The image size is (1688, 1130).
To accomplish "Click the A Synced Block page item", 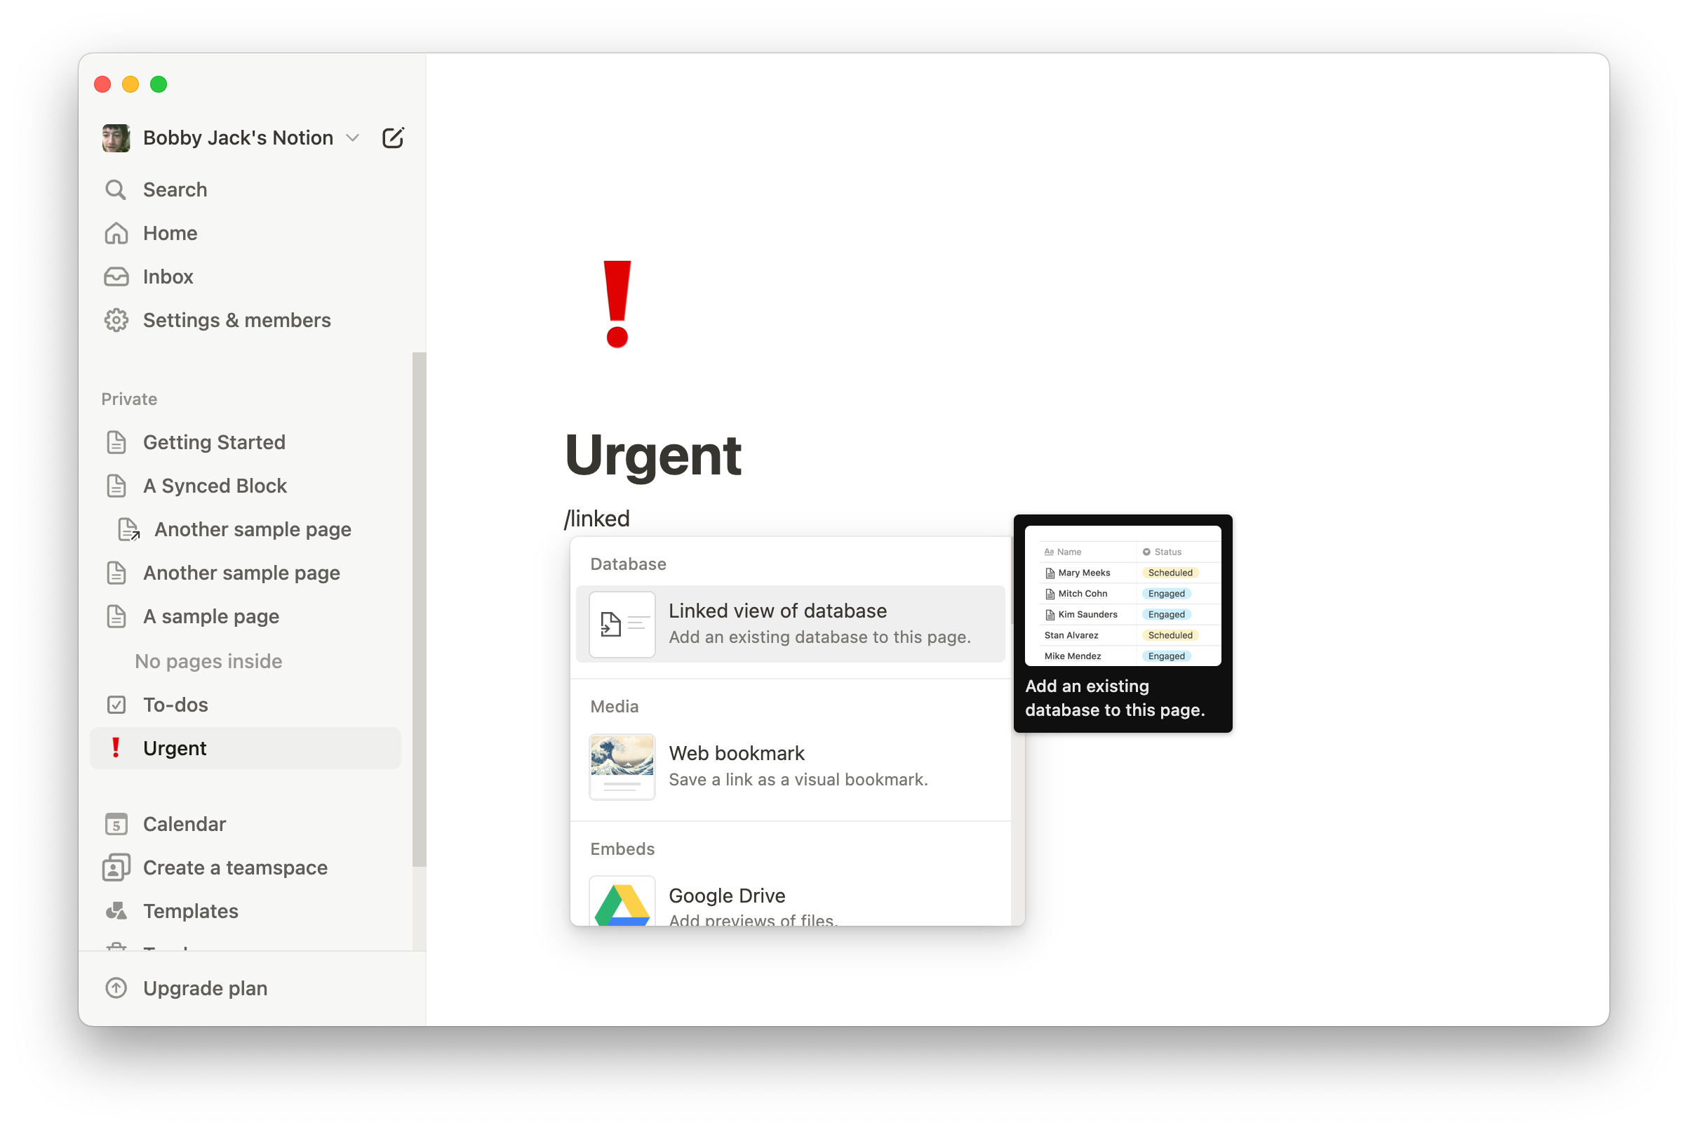I will [214, 484].
